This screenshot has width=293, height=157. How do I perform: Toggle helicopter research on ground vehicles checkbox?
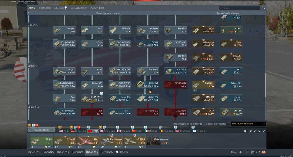click(x=229, y=124)
